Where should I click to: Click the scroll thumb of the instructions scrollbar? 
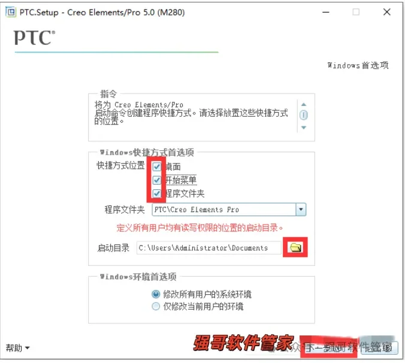[x=304, y=115]
